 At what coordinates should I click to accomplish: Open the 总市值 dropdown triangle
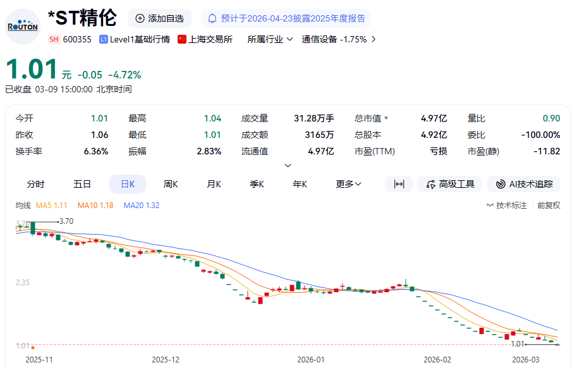[x=386, y=118]
